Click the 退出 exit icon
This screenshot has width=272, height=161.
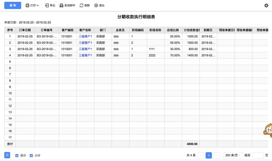pos(96,5)
